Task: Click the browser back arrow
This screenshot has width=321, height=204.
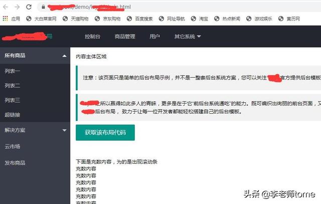Action: pos(6,7)
